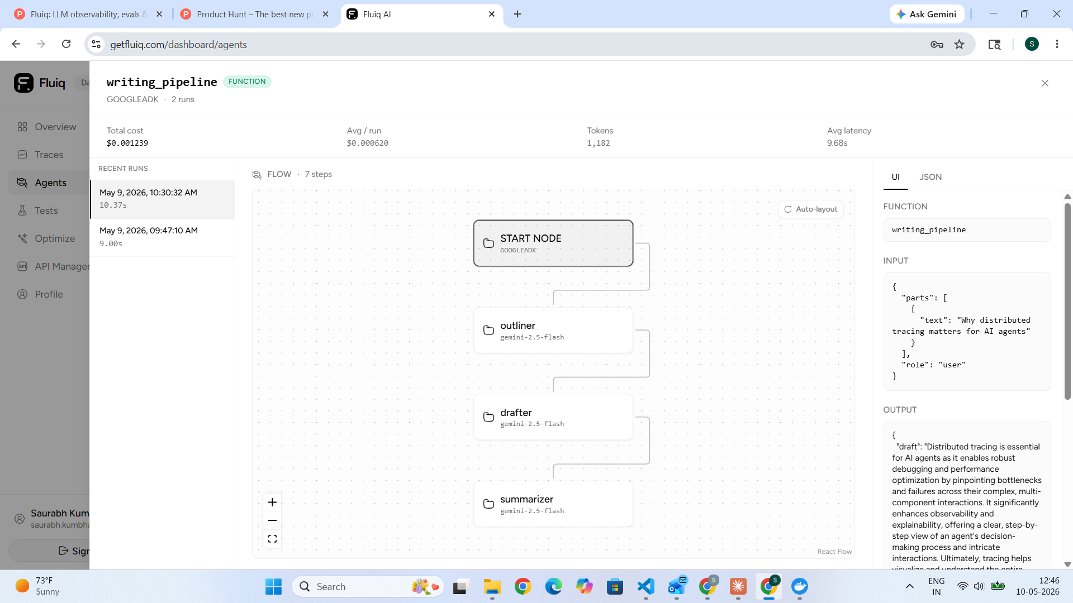1073x603 pixels.
Task: Click the Tests flask icon
Action: [22, 210]
